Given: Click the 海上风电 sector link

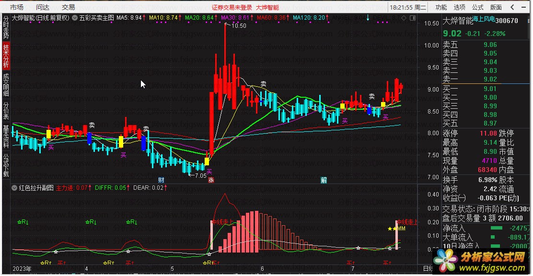Looking at the screenshot, I should pos(484,19).
